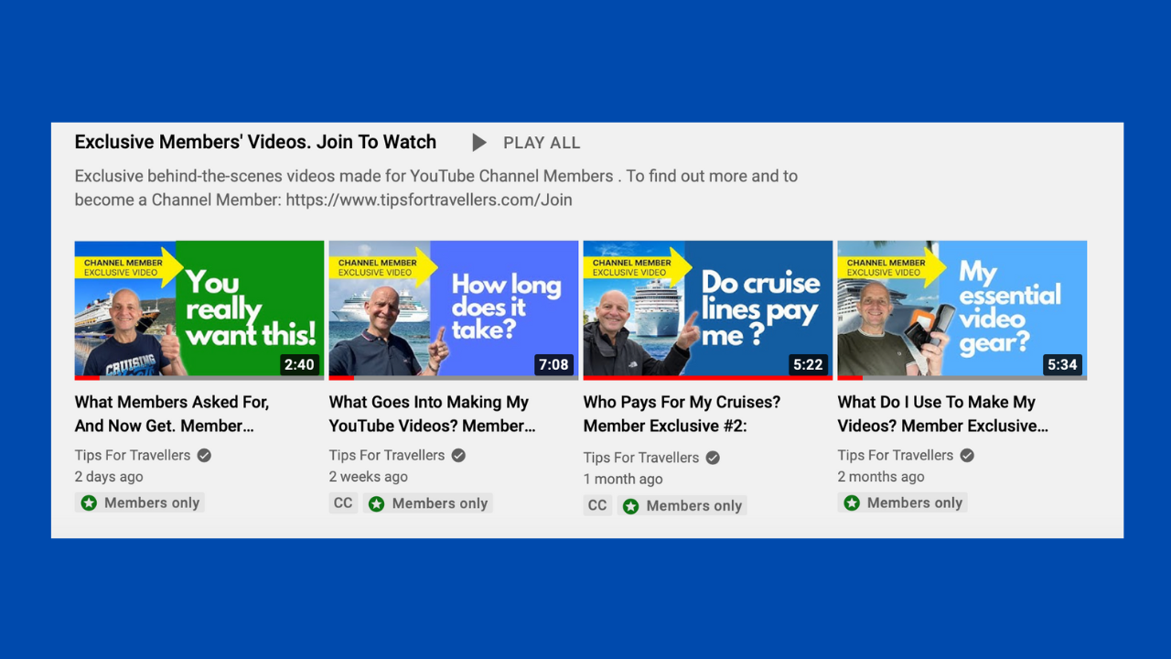Click verified checkmark on the 2 days ago video
This screenshot has height=659, width=1171.
pyautogui.click(x=204, y=455)
